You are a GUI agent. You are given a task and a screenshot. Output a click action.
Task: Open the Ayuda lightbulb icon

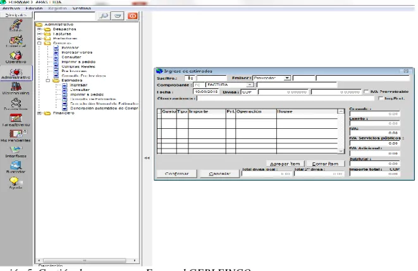coord(15,181)
